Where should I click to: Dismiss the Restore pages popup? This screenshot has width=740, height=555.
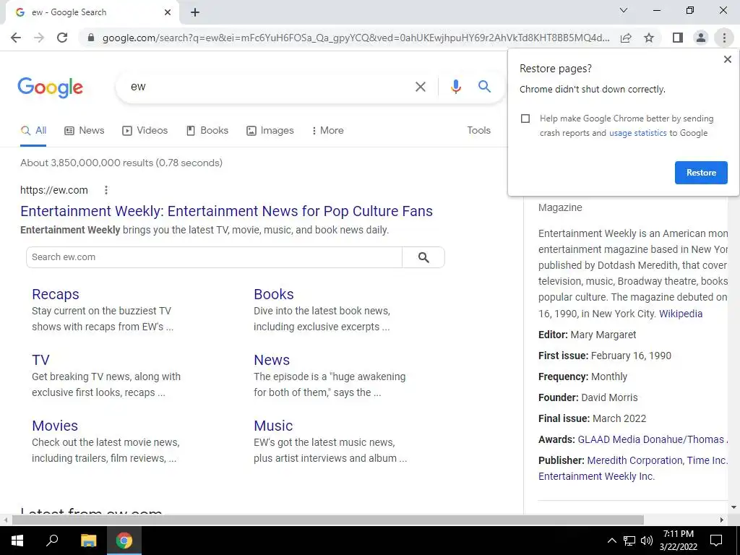click(x=727, y=59)
